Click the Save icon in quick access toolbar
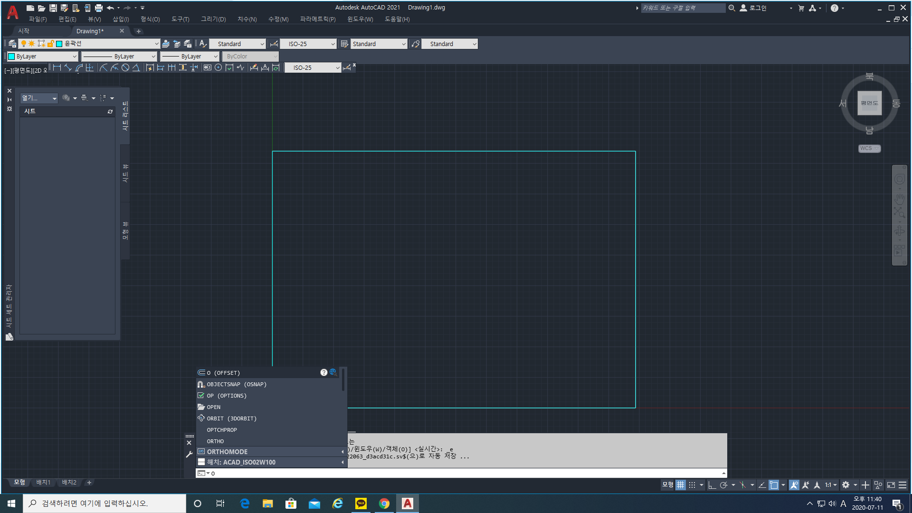This screenshot has height=513, width=912. tap(53, 8)
